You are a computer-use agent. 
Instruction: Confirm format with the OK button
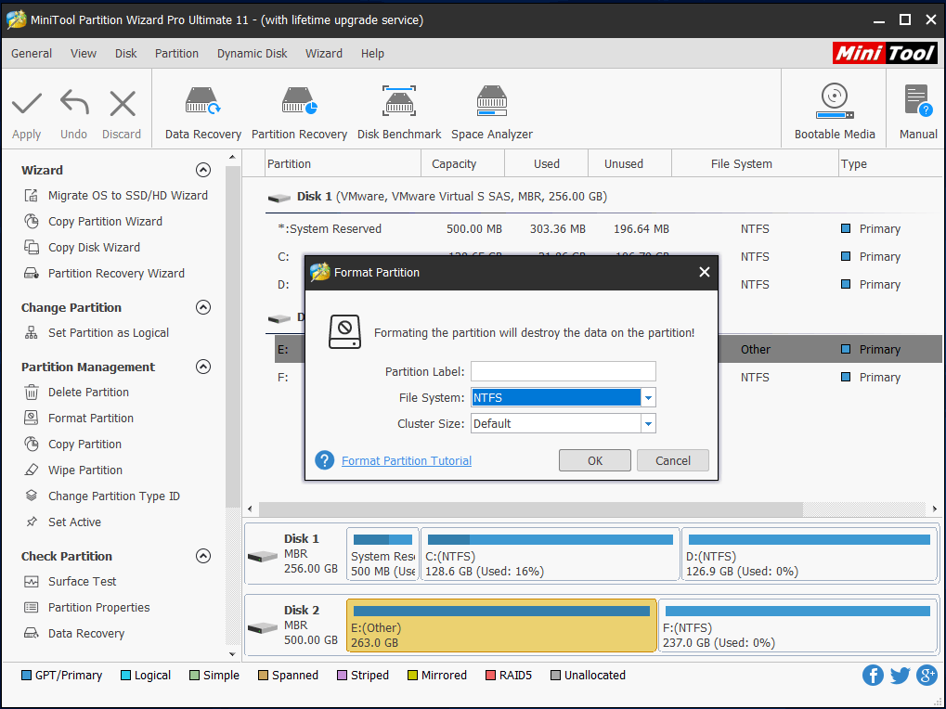[595, 460]
